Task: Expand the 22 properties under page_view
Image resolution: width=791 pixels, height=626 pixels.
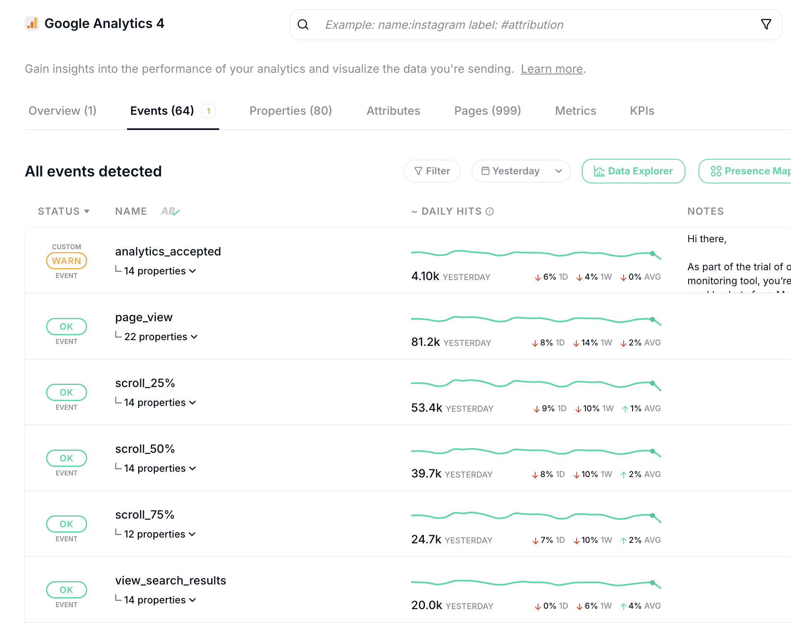Action: (161, 337)
